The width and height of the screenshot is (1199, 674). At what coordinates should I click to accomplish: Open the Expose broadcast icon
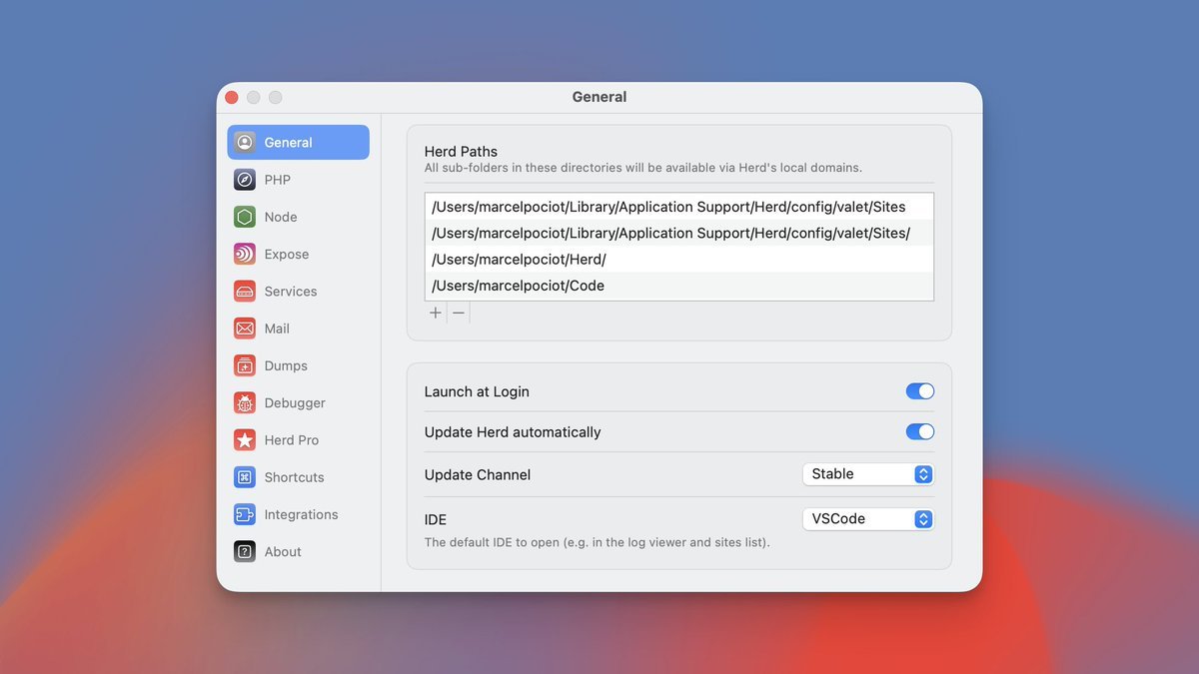[245, 254]
